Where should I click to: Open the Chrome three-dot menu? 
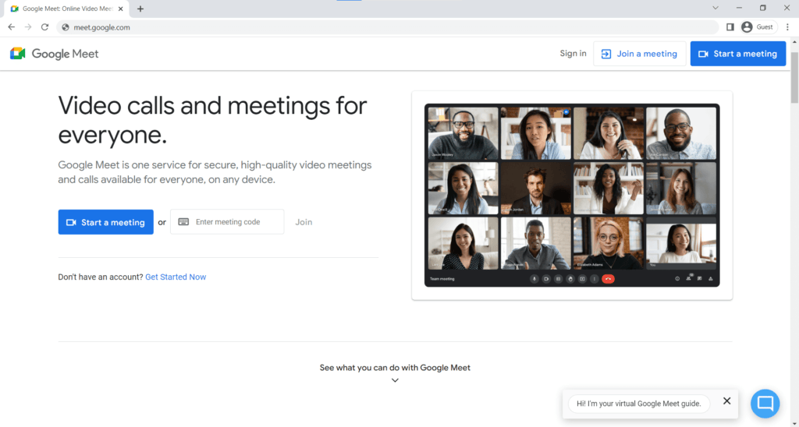tap(787, 27)
